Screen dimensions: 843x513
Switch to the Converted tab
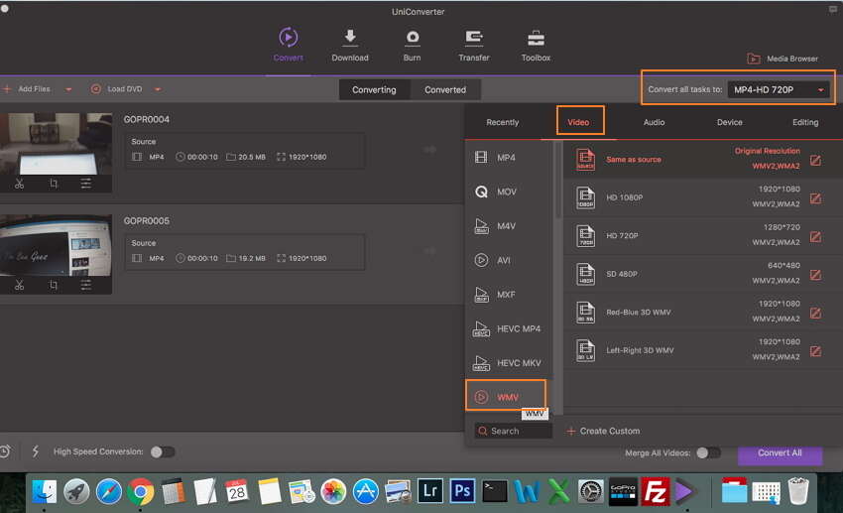[445, 90]
